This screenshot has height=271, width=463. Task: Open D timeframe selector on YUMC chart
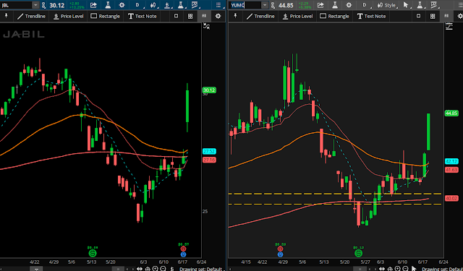365,5
